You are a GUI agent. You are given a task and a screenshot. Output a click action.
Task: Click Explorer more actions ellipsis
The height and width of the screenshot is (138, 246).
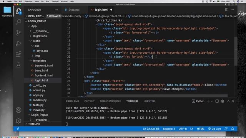pyautogui.click(x=57, y=10)
